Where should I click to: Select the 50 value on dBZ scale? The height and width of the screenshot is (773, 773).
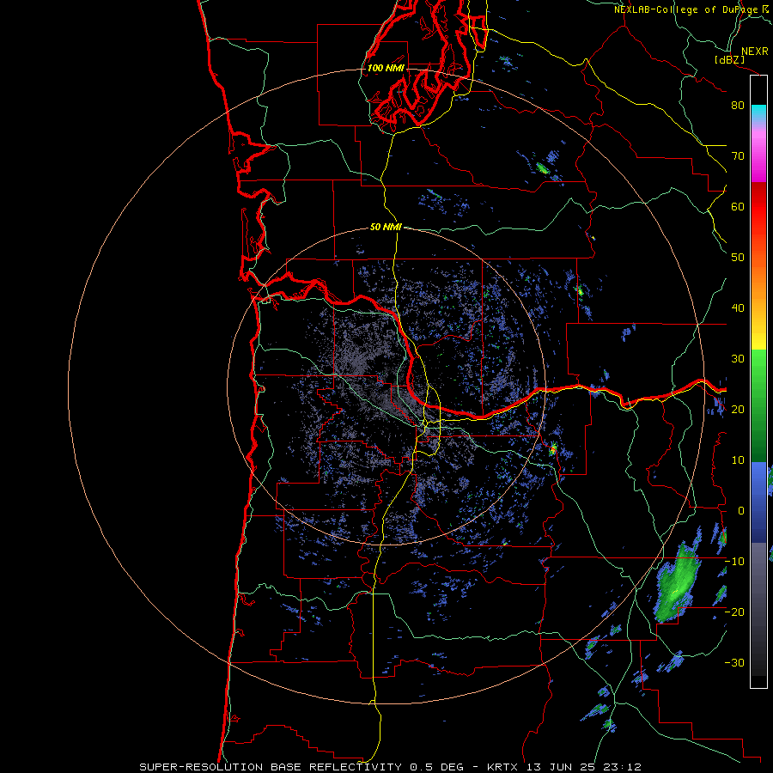pyautogui.click(x=738, y=258)
